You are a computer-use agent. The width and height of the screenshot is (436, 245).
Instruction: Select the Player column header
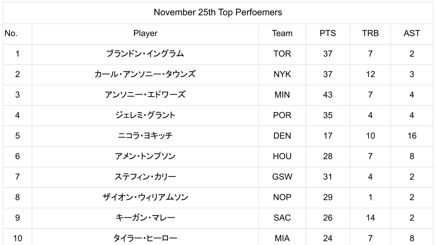145,33
